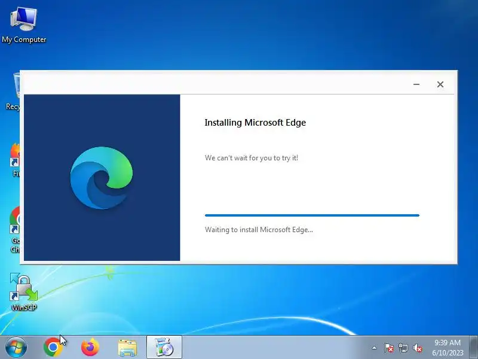
Task: Launch Google Chrome from the taskbar
Action: point(53,347)
